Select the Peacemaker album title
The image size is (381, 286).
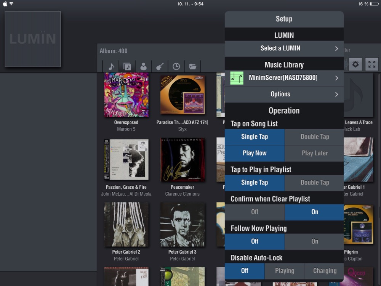click(182, 187)
